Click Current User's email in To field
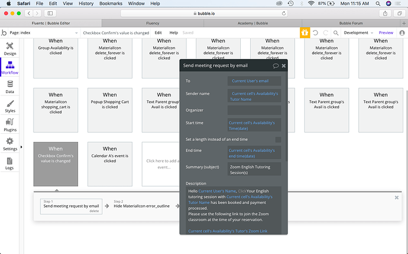The width and height of the screenshot is (408, 254). pyautogui.click(x=250, y=81)
